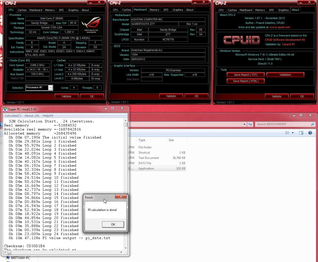Click OK in the Finish dialog
The image size is (318, 262).
click(113, 224)
